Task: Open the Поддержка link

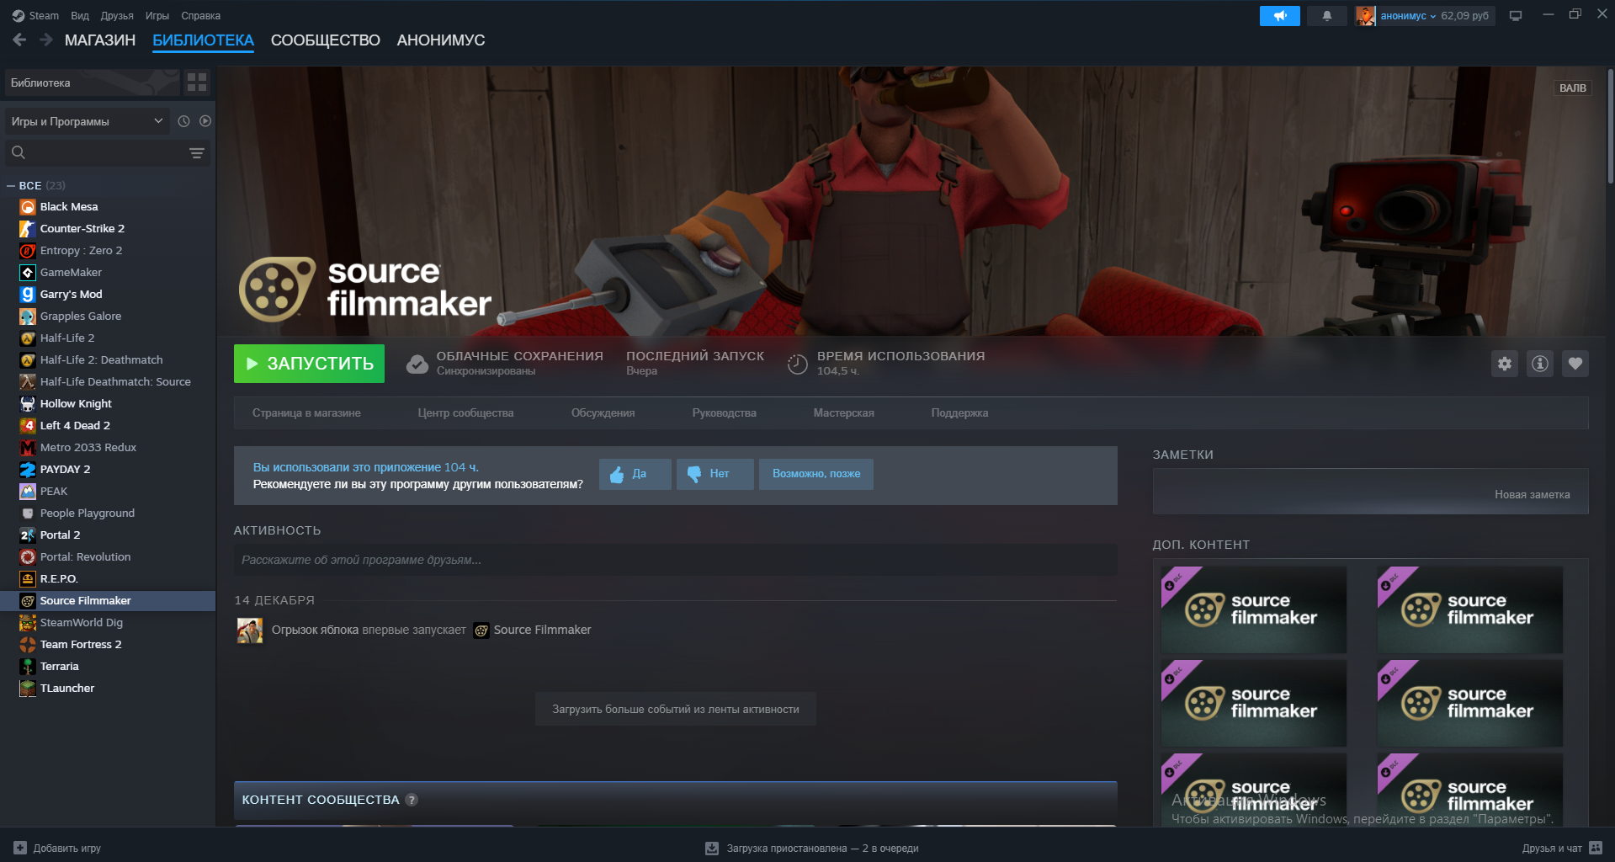Action: point(960,413)
